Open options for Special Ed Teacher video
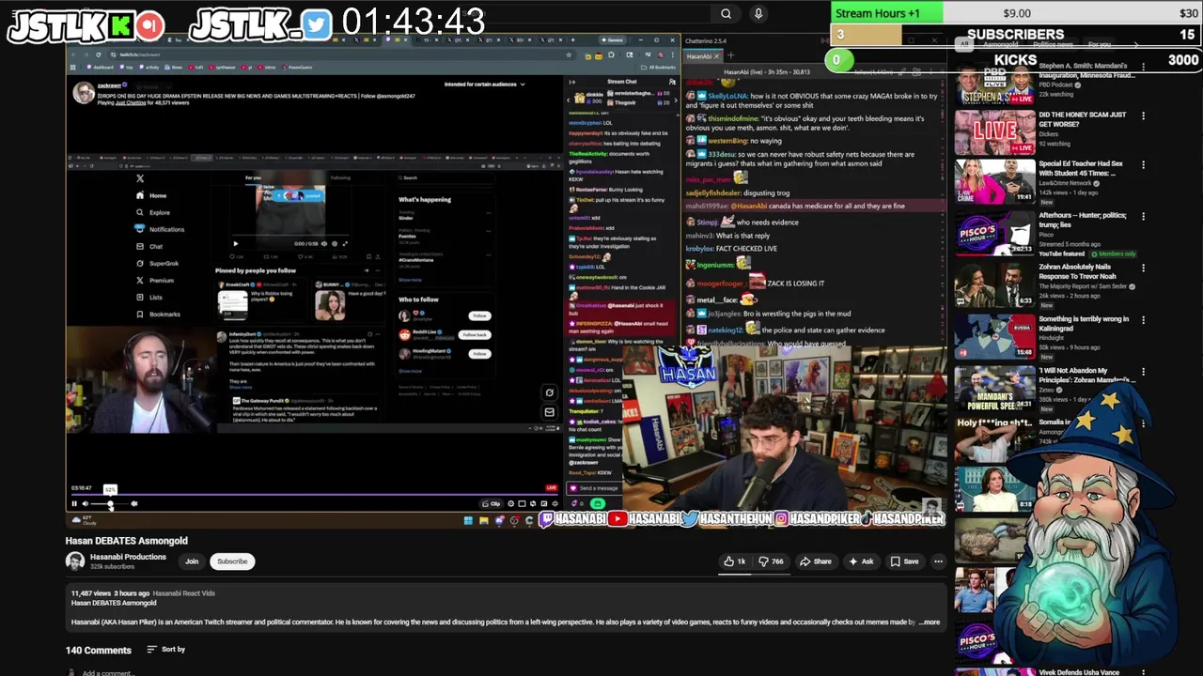The width and height of the screenshot is (1203, 676). (x=1143, y=165)
